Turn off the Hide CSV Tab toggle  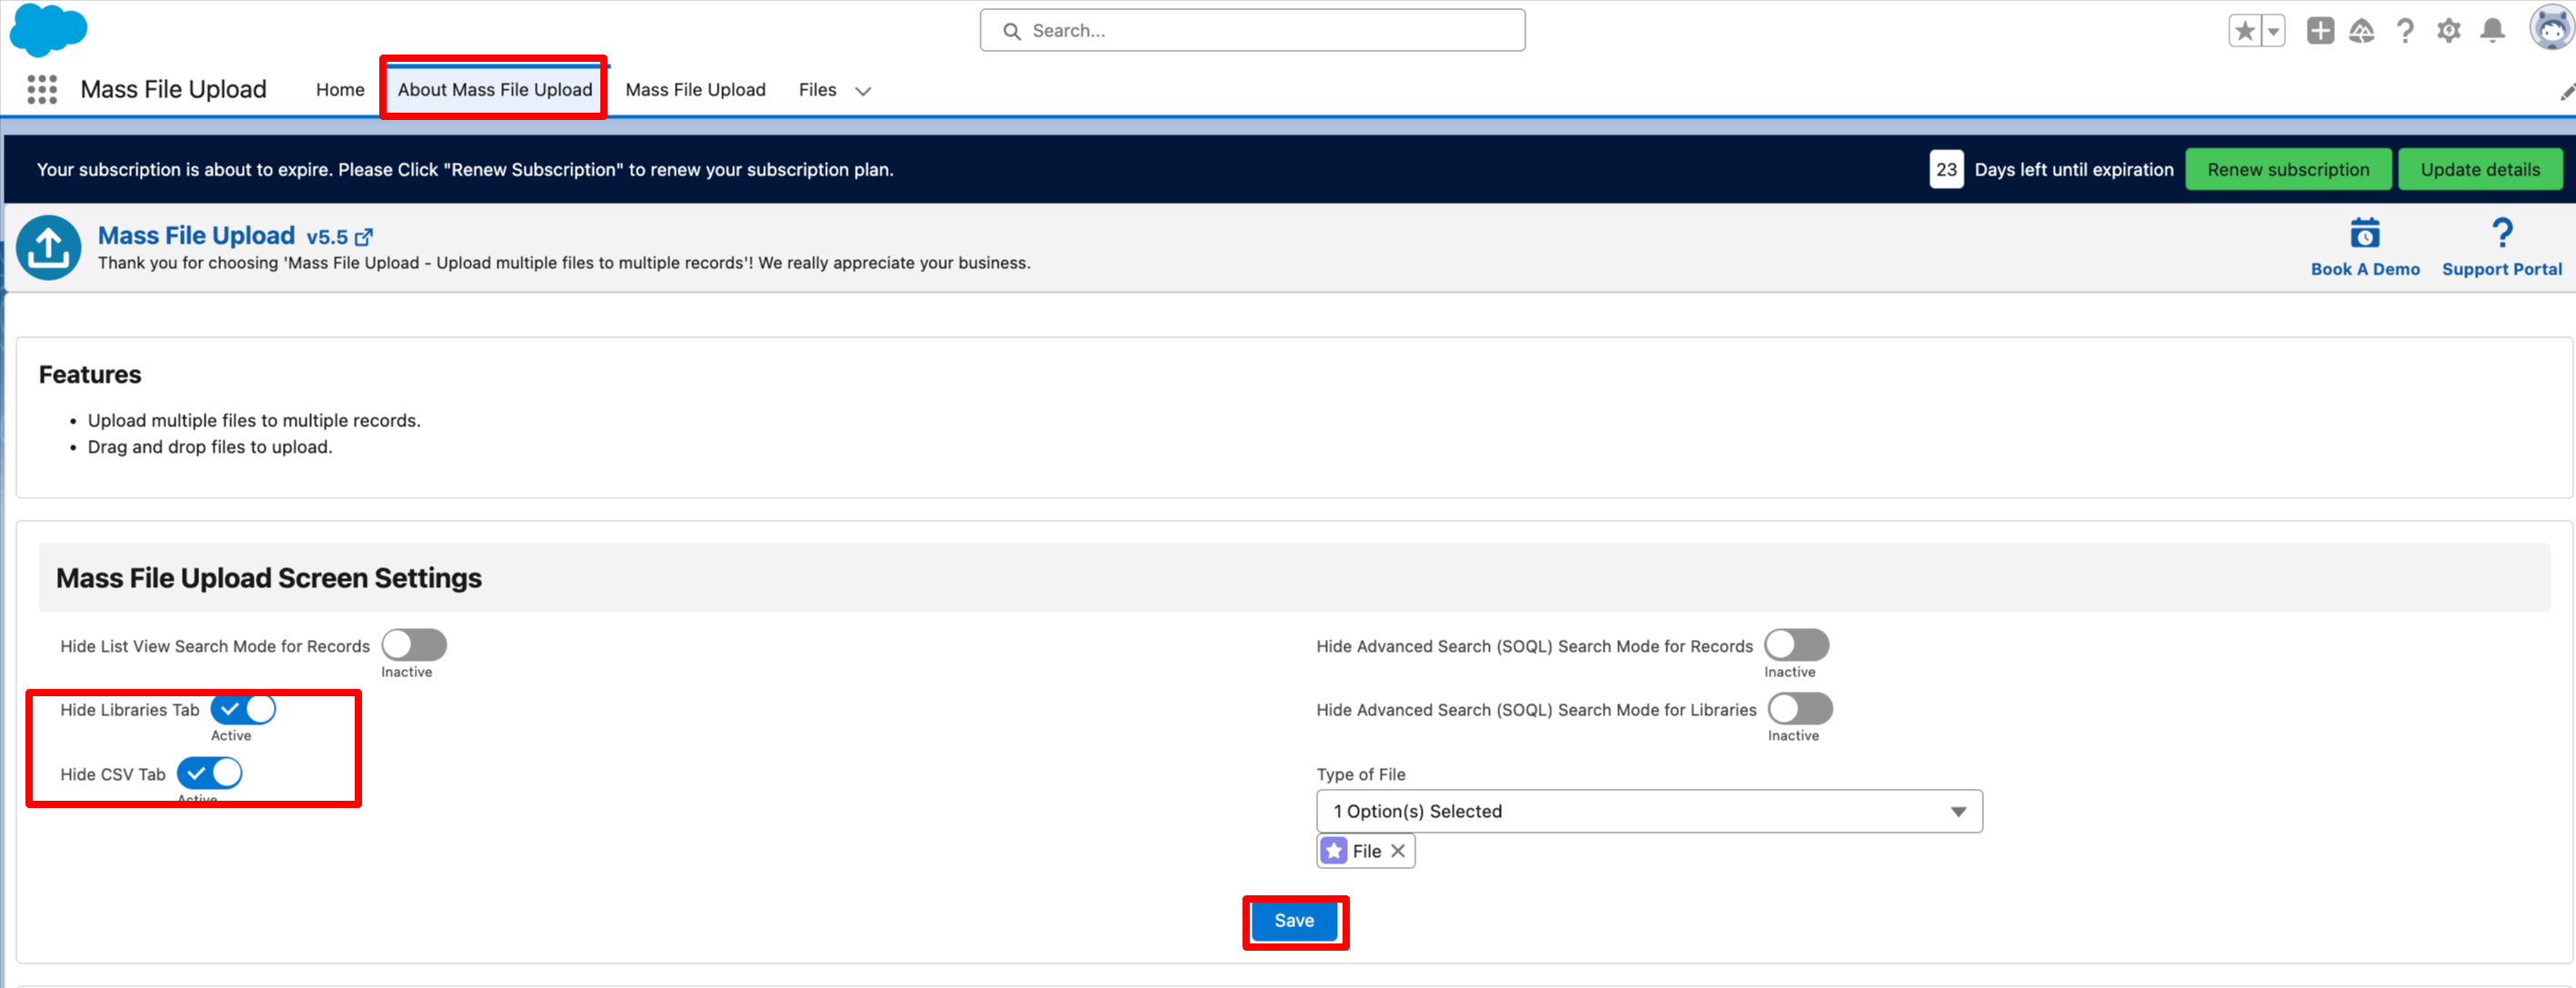(x=210, y=773)
